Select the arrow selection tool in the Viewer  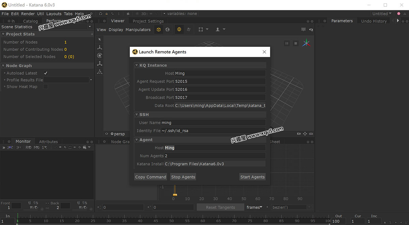[100, 40]
